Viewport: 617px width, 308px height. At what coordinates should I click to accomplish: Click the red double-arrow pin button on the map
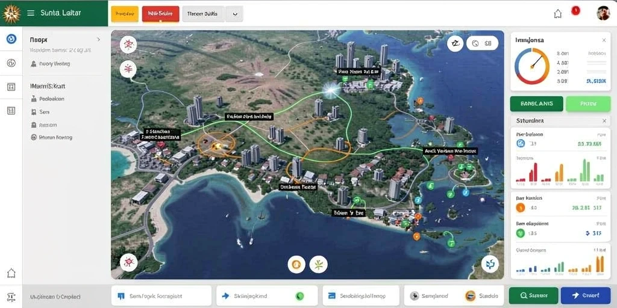tap(128, 69)
